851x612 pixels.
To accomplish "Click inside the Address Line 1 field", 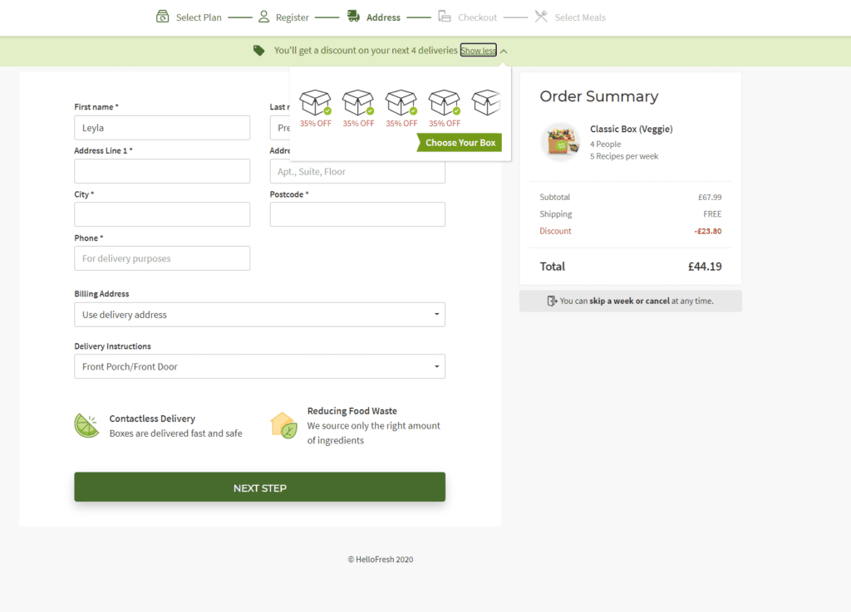I will [x=162, y=171].
